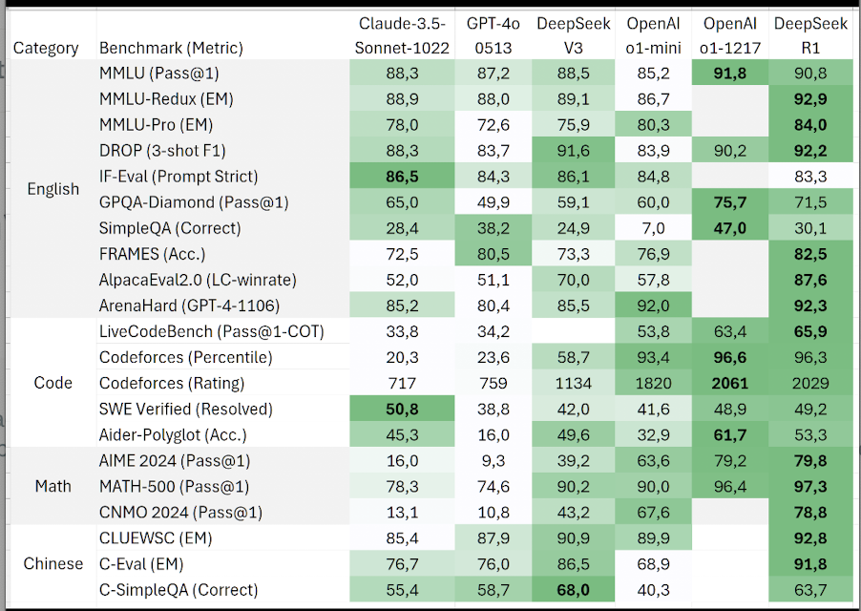
Task: Click the AlpacaEval2.0 (LC-winrate) benchmark cell
Action: 198,280
